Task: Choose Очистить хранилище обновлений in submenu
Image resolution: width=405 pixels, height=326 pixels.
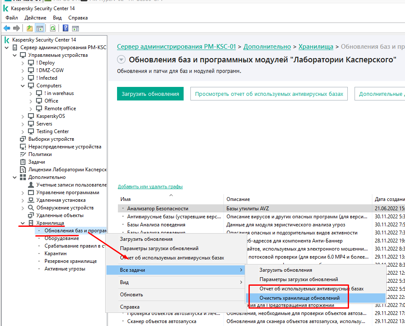Action: tap(316, 298)
